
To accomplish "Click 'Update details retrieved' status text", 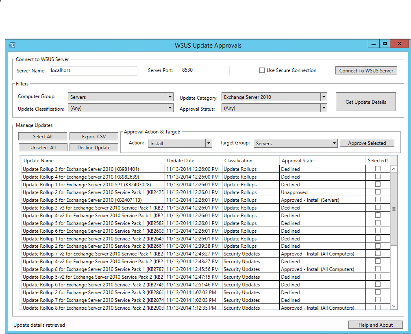I will click(39, 325).
